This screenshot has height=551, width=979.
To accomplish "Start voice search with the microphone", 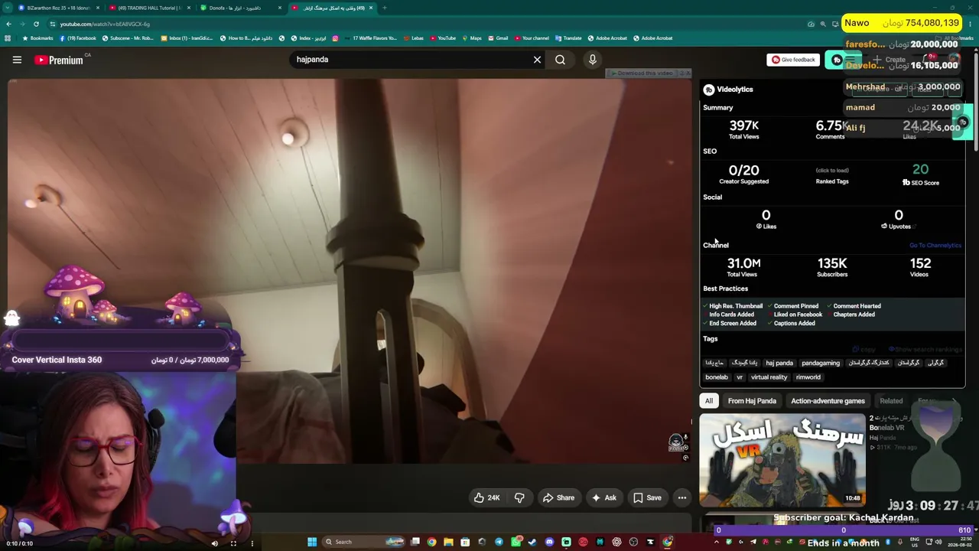I will [592, 60].
